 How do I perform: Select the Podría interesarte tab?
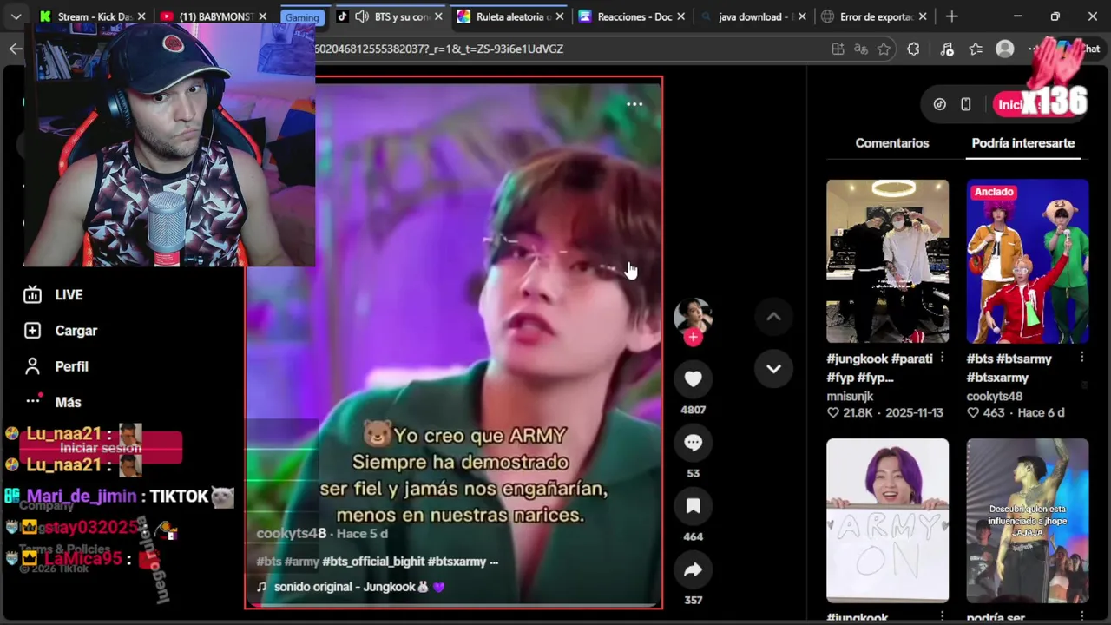(1022, 143)
